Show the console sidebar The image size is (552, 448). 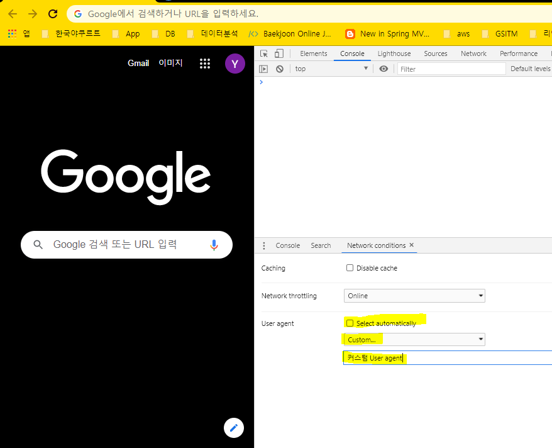(x=263, y=69)
